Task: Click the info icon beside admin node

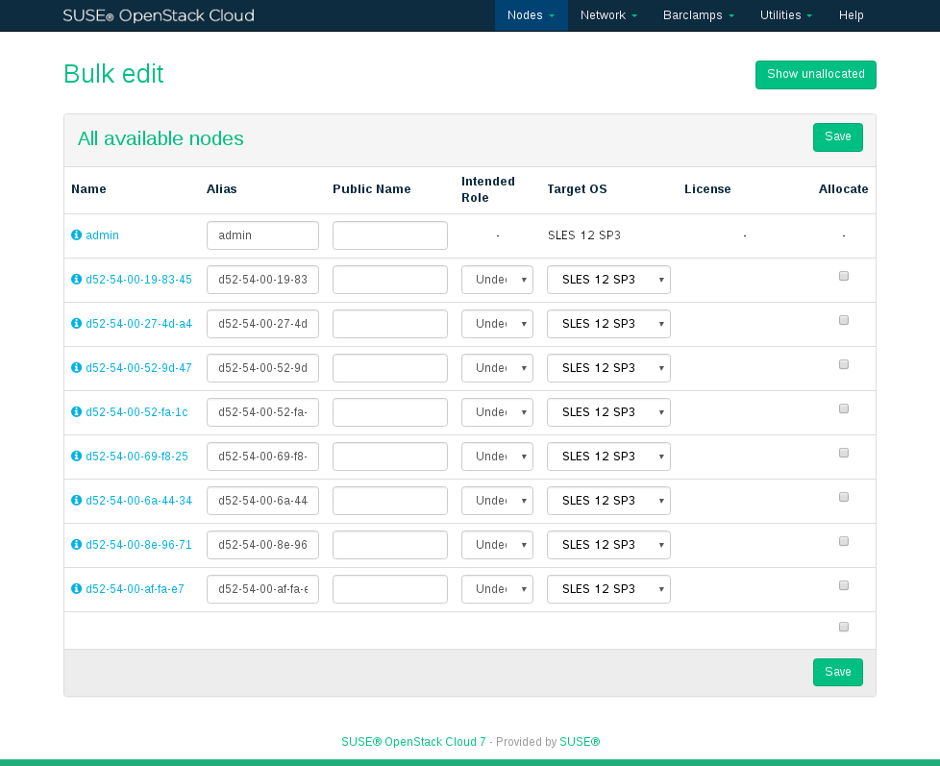Action: (77, 235)
